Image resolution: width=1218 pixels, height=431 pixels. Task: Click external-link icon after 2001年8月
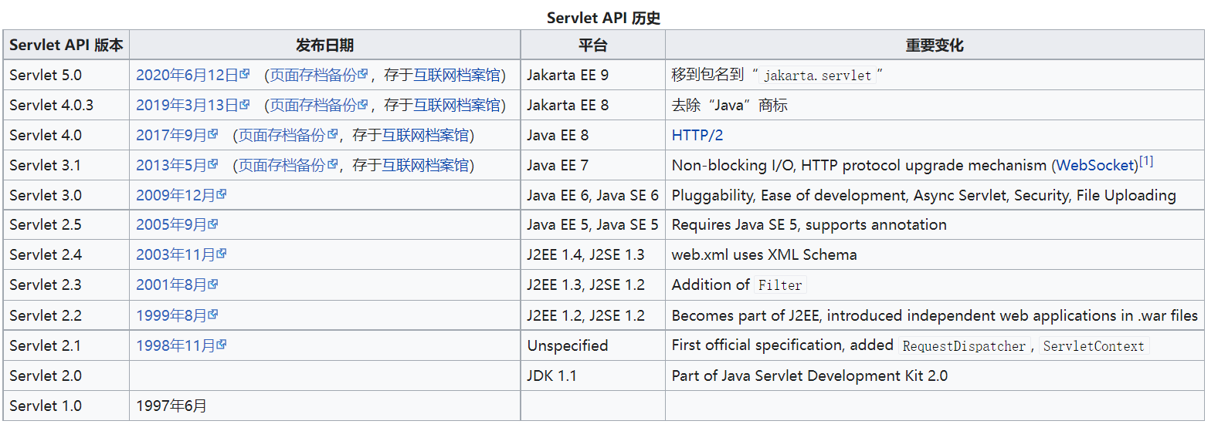213,284
